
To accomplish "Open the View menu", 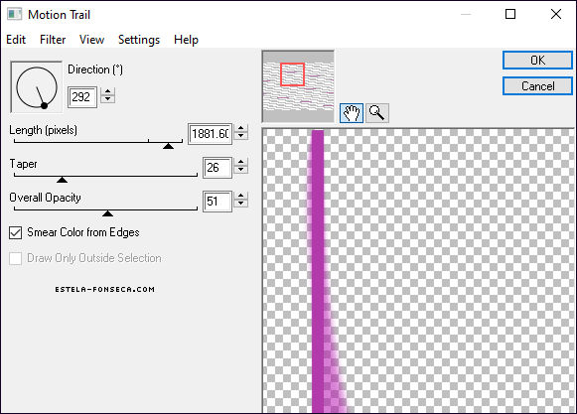I will (x=91, y=40).
